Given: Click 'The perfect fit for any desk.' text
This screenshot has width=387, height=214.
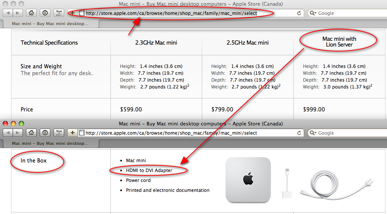Looking at the screenshot, I should click(57, 73).
